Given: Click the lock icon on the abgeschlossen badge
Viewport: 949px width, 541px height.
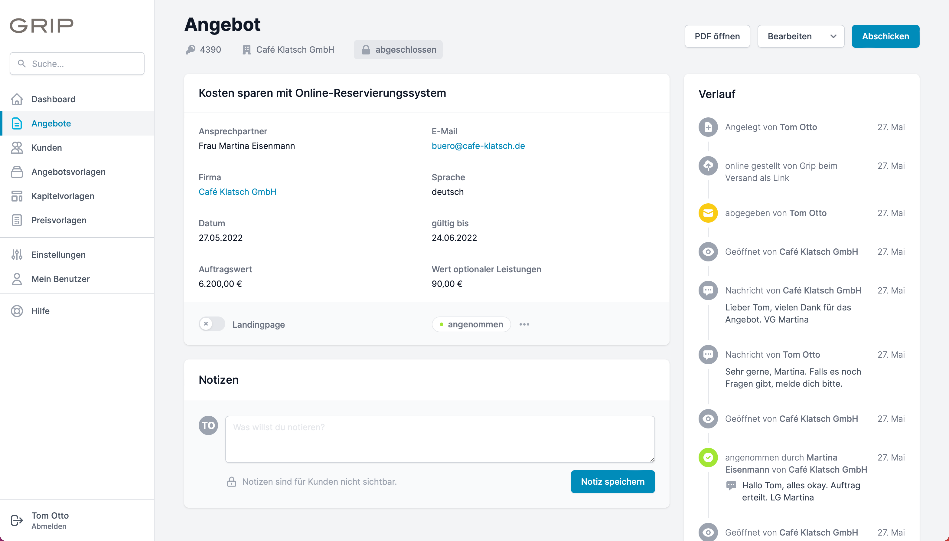Looking at the screenshot, I should point(366,49).
